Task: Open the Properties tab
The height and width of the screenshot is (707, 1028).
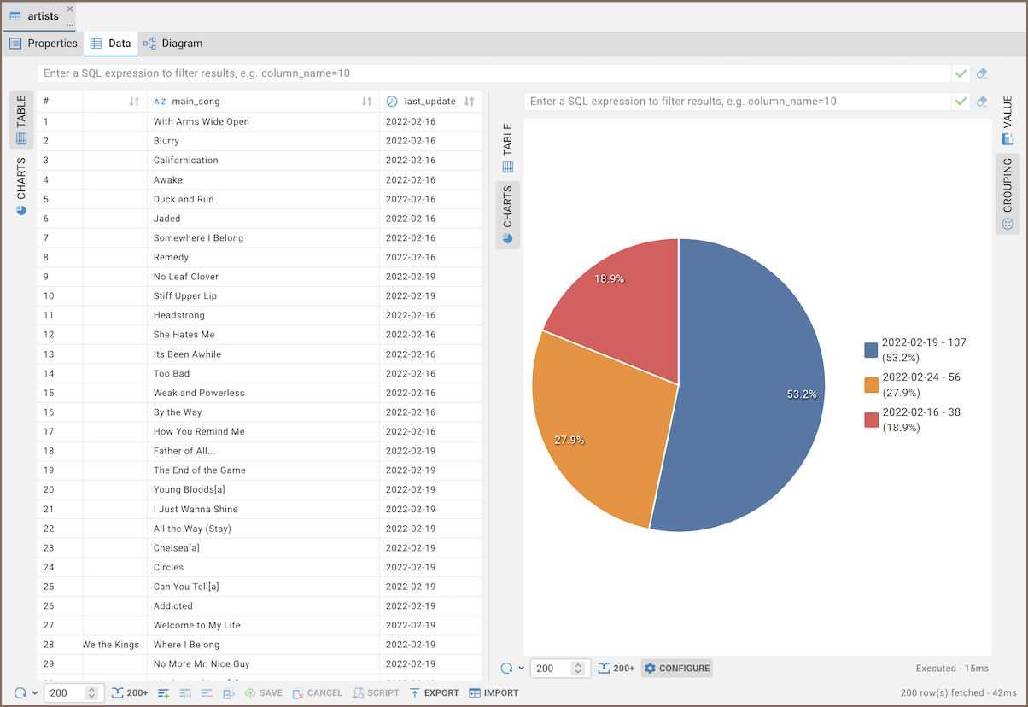Action: click(44, 44)
